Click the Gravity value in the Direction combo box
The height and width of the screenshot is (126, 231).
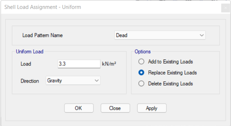(x=55, y=81)
